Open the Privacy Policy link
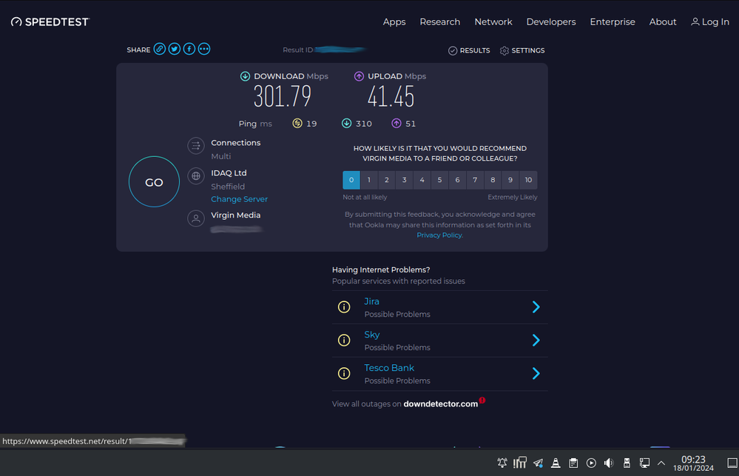739x476 pixels. [439, 235]
